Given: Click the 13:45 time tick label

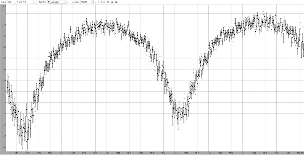Looking at the screenshot, I should (197, 153).
